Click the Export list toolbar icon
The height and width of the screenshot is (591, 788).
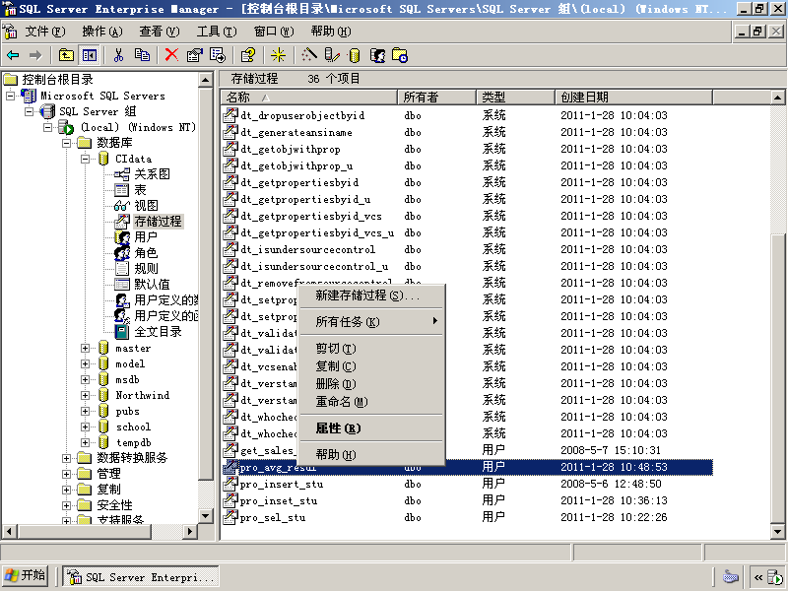218,55
